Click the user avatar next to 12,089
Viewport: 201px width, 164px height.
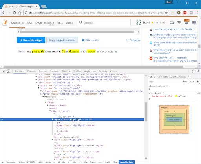pyautogui.click(x=139, y=22)
